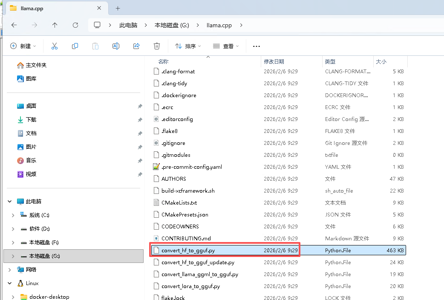Sort by 类型 column header
444x300 pixels.
330,62
